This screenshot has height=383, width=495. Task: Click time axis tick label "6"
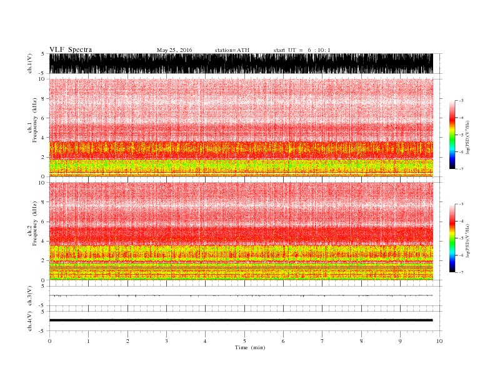[x=283, y=341]
